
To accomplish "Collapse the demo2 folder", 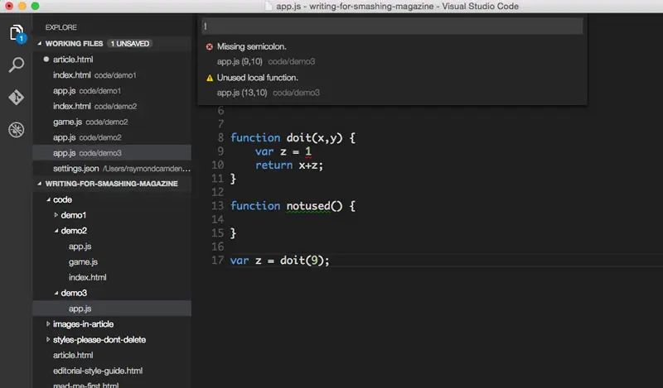I will pyautogui.click(x=56, y=231).
